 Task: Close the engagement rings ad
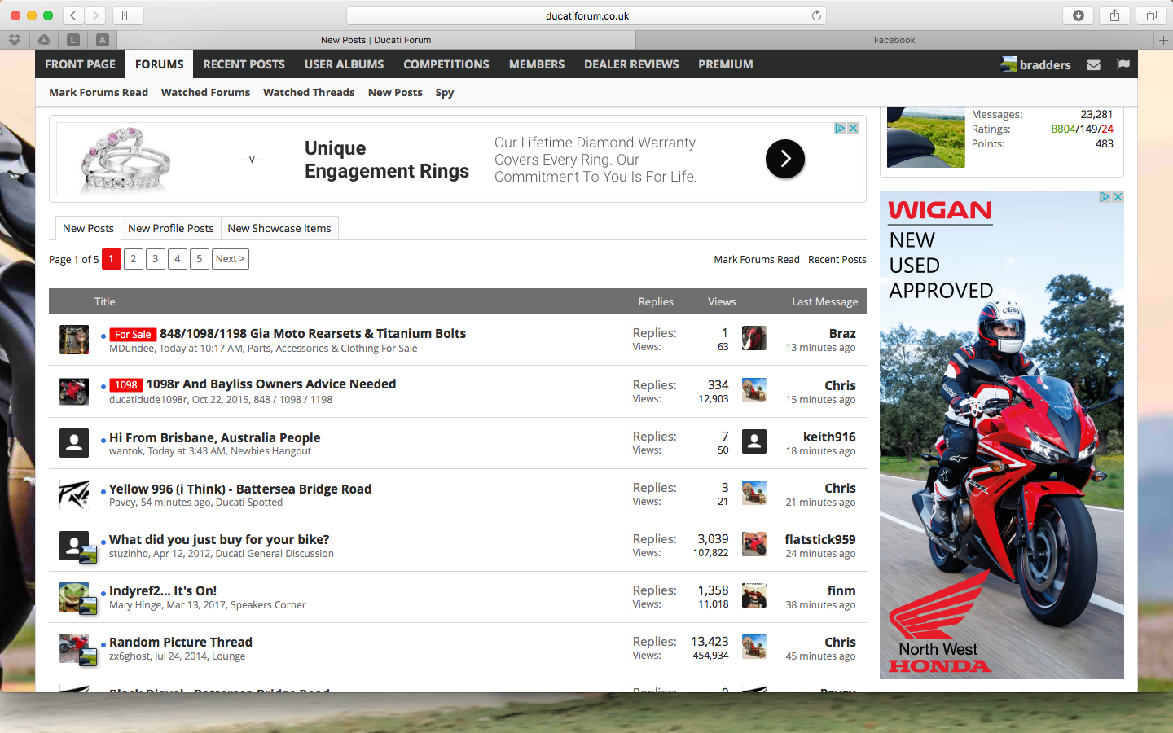tap(853, 128)
